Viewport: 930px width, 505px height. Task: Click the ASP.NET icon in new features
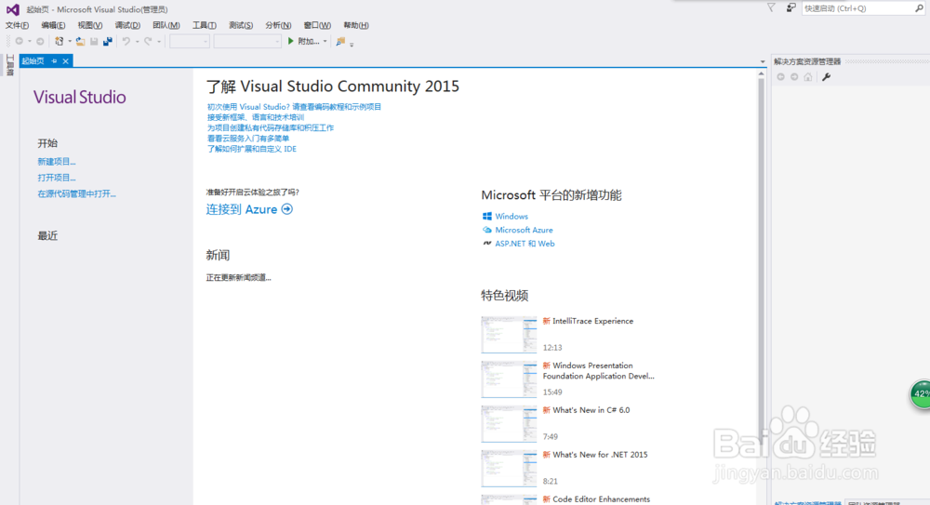(x=487, y=244)
